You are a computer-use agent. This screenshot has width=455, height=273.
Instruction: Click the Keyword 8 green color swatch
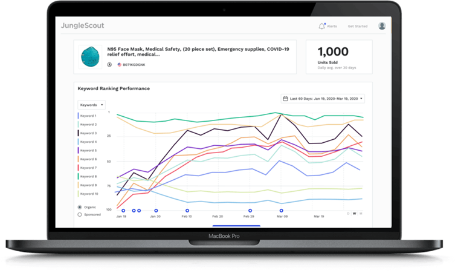coord(79,176)
